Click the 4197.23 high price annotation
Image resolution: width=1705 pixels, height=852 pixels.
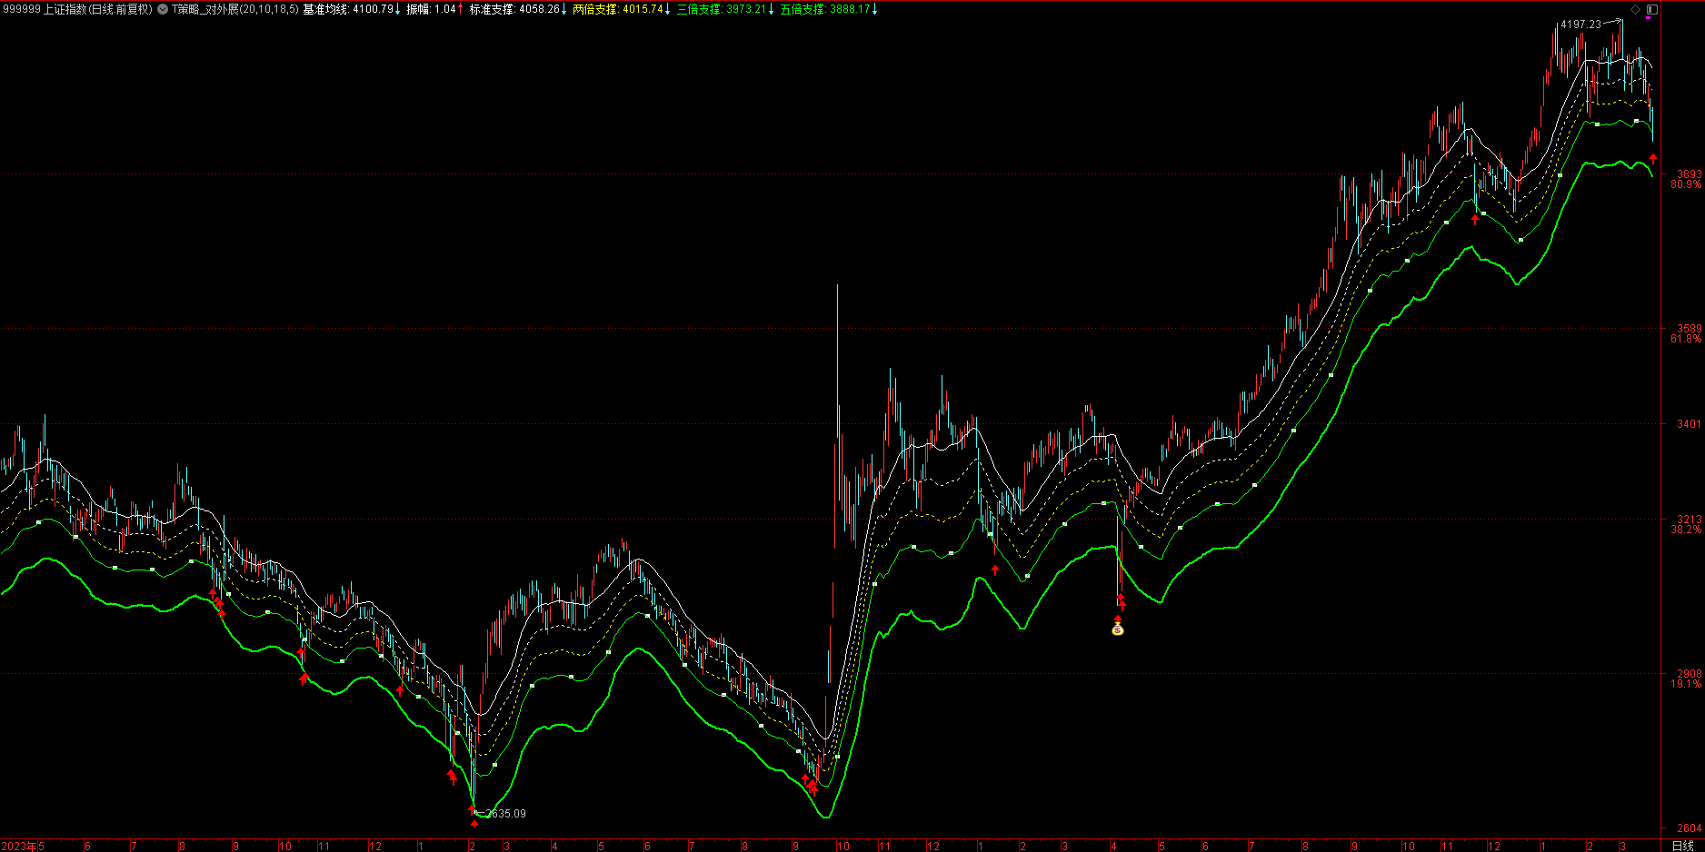click(x=1580, y=25)
